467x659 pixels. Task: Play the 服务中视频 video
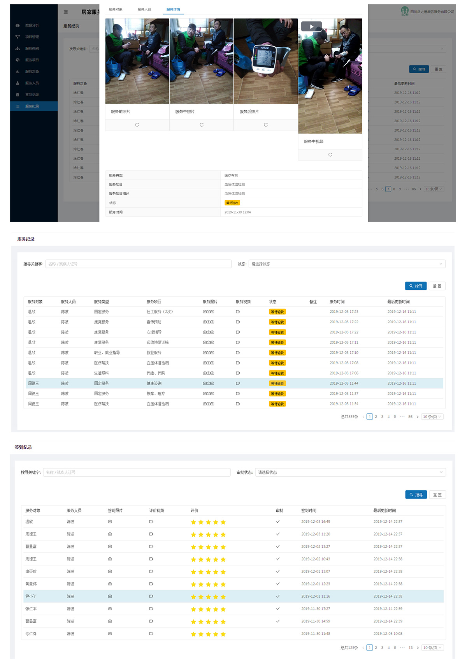pyautogui.click(x=311, y=26)
